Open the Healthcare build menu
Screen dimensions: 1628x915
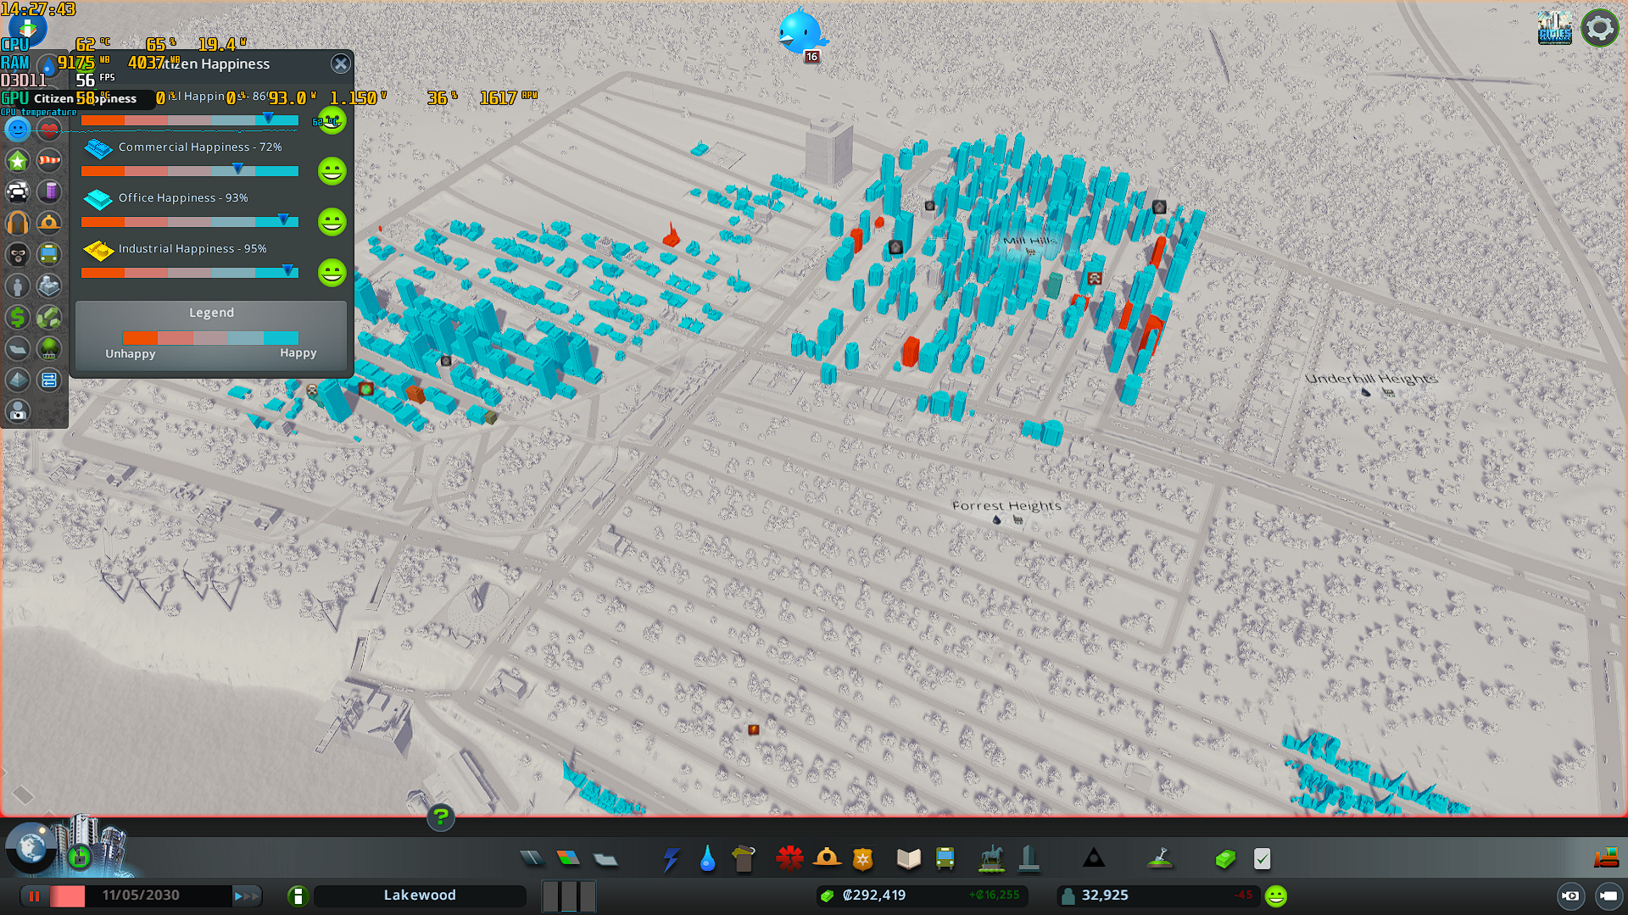[789, 859]
